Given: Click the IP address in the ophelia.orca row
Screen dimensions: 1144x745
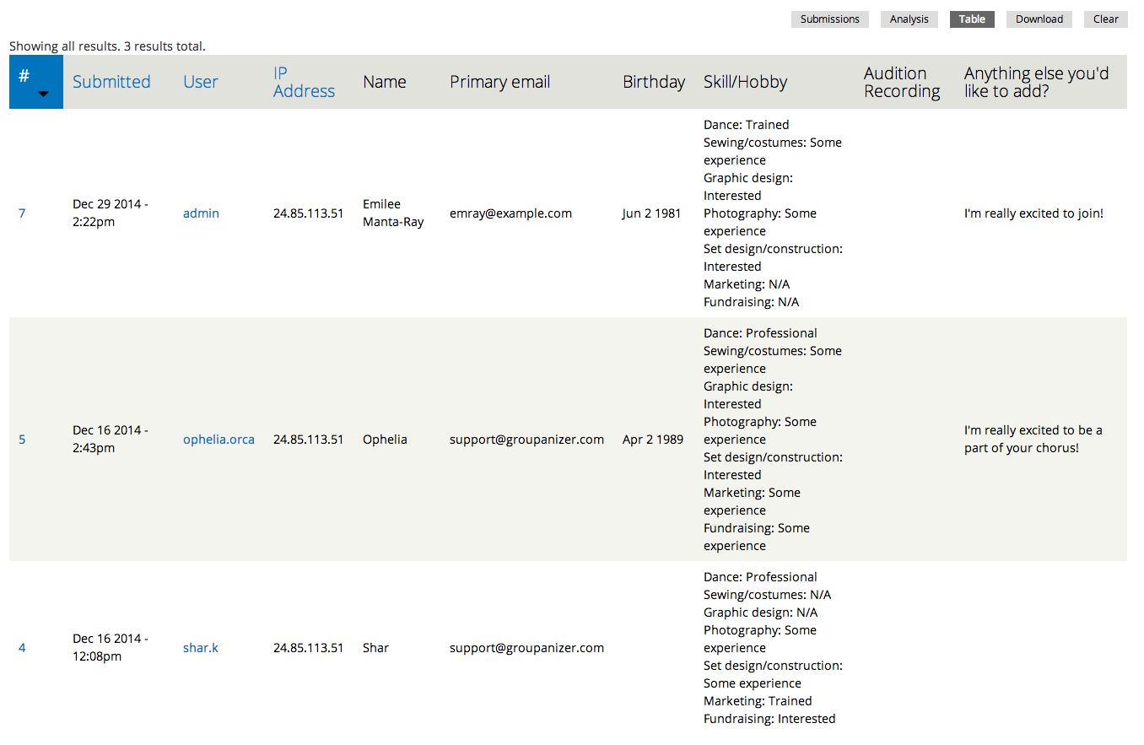Looking at the screenshot, I should click(308, 440).
